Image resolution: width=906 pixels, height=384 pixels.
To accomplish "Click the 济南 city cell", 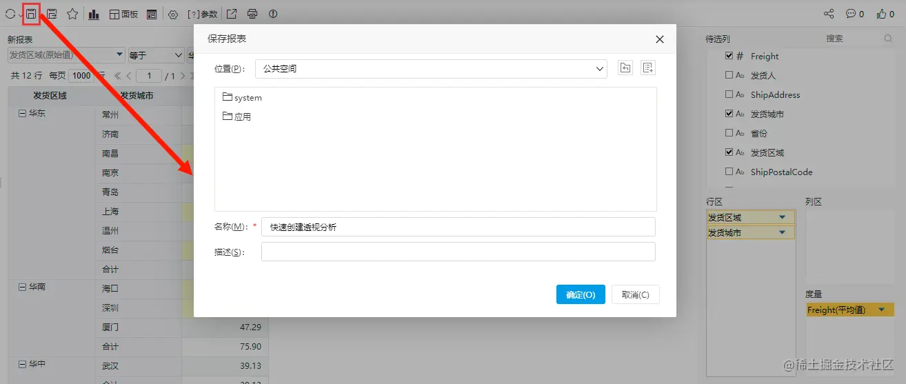I will pyautogui.click(x=138, y=134).
